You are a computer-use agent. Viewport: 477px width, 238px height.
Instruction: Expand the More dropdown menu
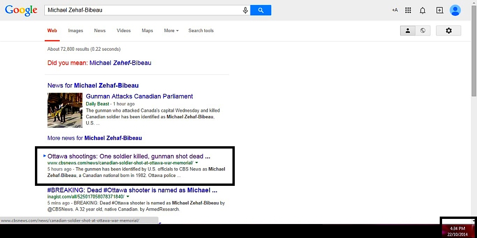point(171,30)
